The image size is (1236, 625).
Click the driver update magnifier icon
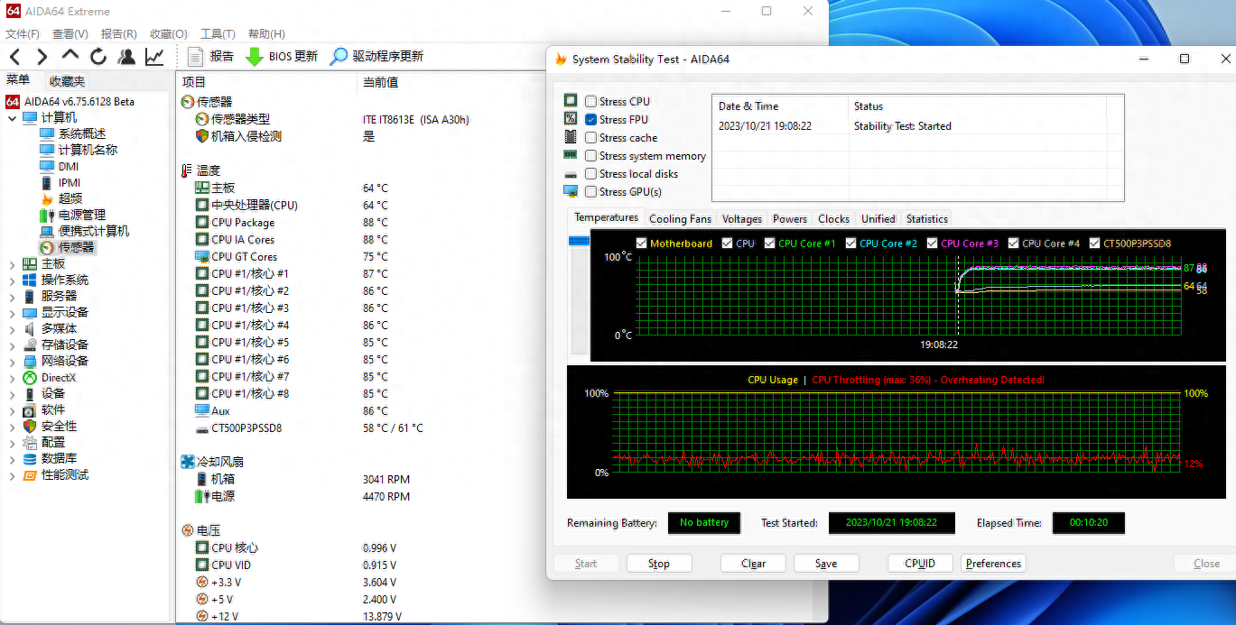pyautogui.click(x=339, y=57)
